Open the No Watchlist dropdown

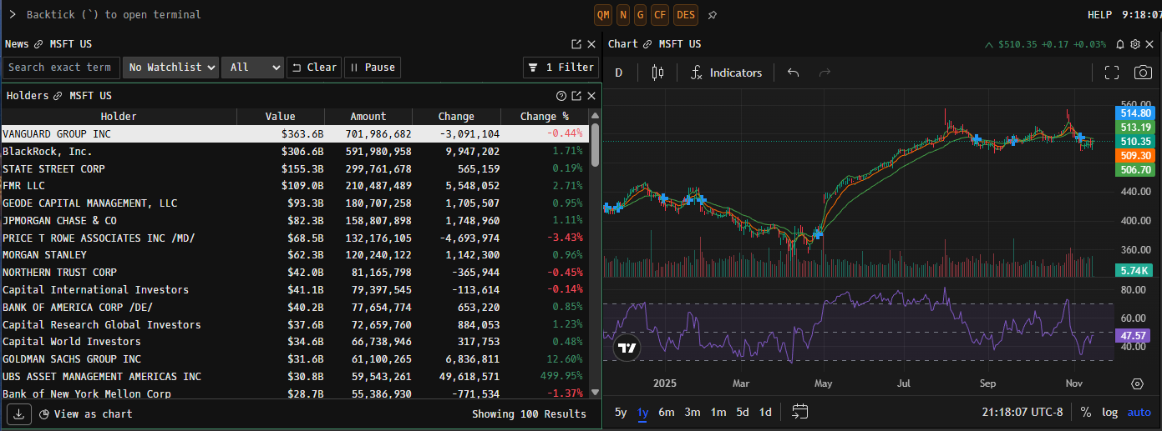170,68
